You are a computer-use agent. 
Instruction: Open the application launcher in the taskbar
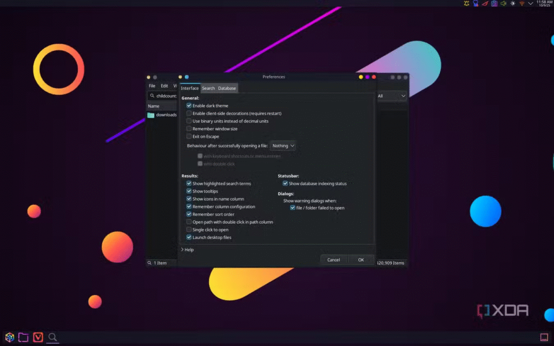tap(9, 337)
